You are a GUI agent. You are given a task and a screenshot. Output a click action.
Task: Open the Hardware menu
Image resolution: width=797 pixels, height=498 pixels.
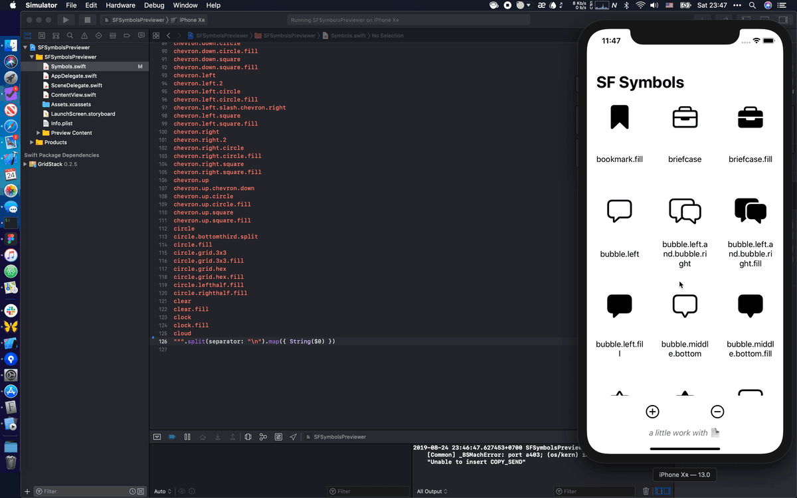pos(120,5)
